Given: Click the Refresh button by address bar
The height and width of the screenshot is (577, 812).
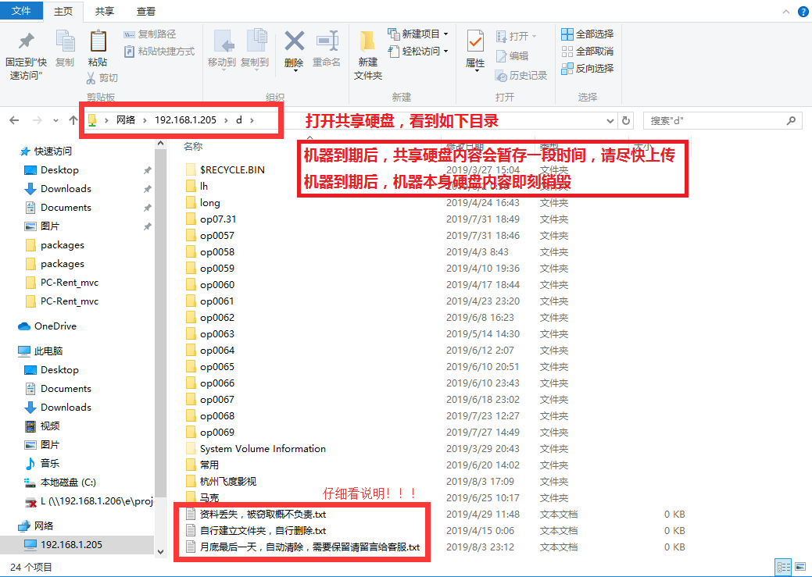Looking at the screenshot, I should coord(626,120).
